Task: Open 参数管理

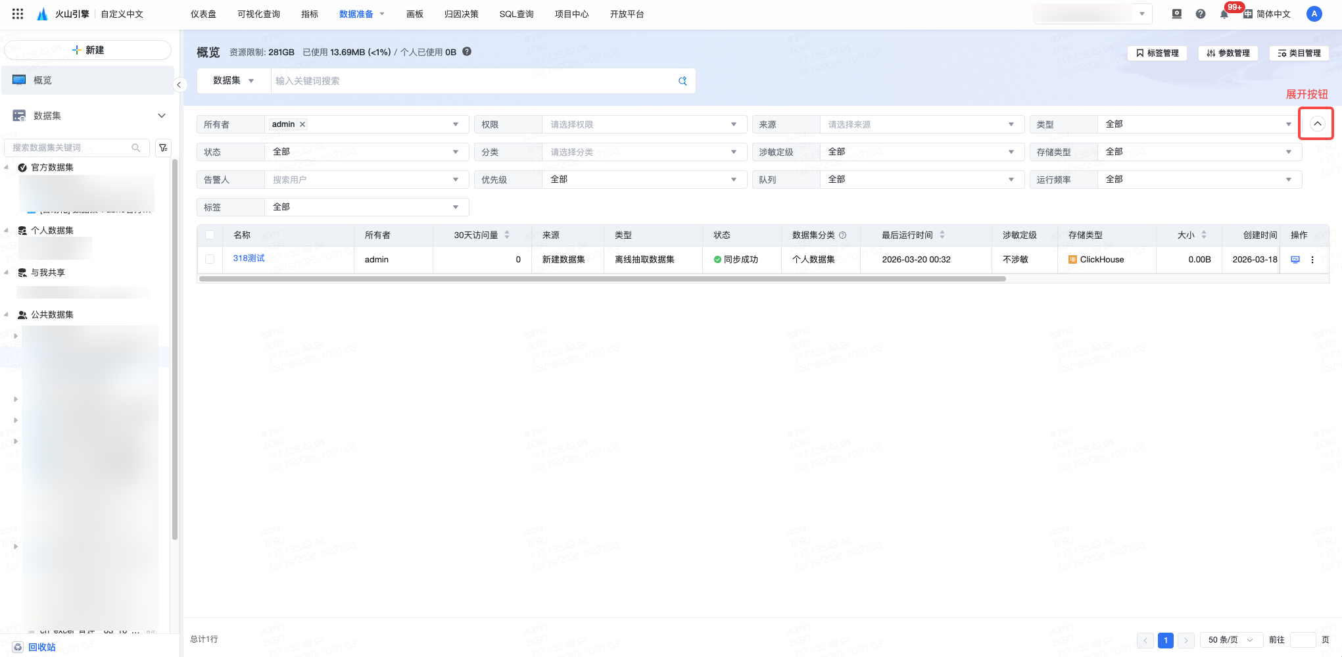Action: point(1228,53)
